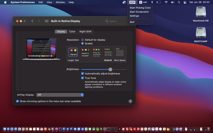Toggle Automatically adjust brightness checkbox

83,74
